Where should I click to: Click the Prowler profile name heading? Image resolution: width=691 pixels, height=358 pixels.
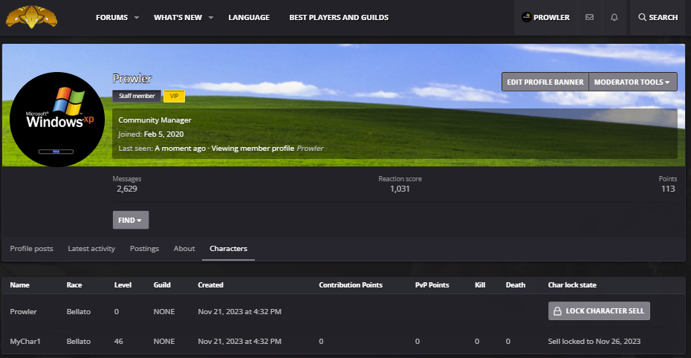(132, 79)
